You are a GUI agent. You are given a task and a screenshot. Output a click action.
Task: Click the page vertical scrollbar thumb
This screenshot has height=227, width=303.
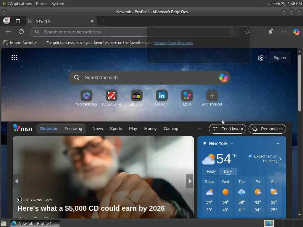click(x=299, y=83)
